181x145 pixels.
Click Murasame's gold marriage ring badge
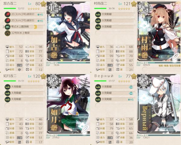[134, 4]
